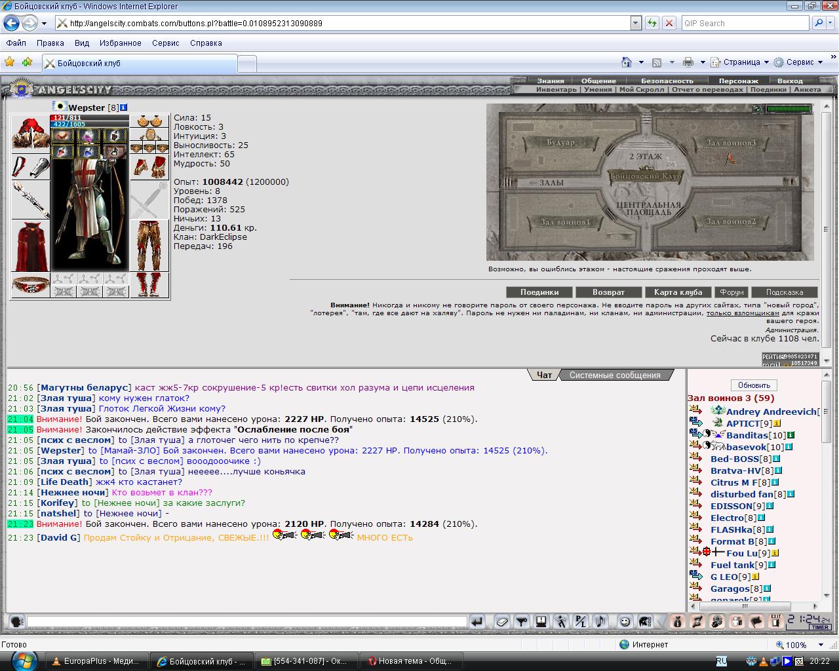Open the Персонаж top menu
The width and height of the screenshot is (839, 671).
739,81
